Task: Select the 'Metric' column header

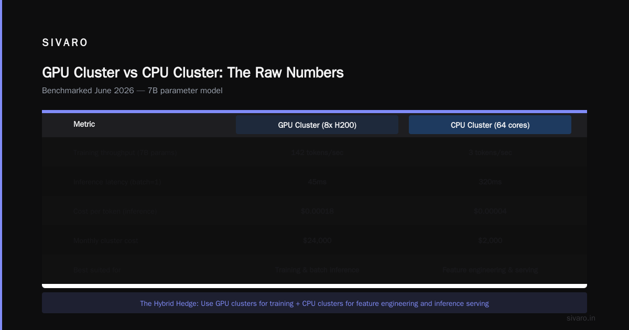Action: (84, 124)
